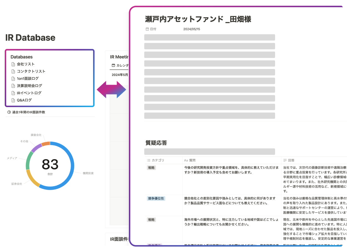Select the 競争優位性 category tag
The height and width of the screenshot is (252, 347).
point(156,198)
